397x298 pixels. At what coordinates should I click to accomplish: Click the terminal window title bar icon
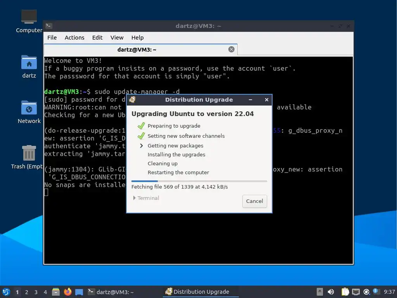(48, 26)
